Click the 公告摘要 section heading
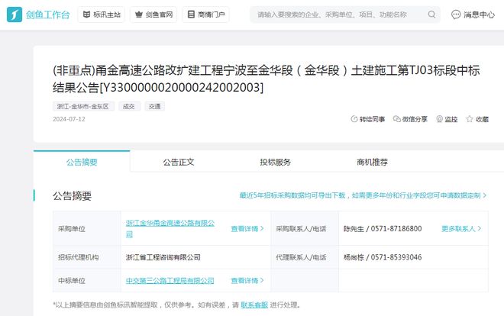 [x=73, y=195]
